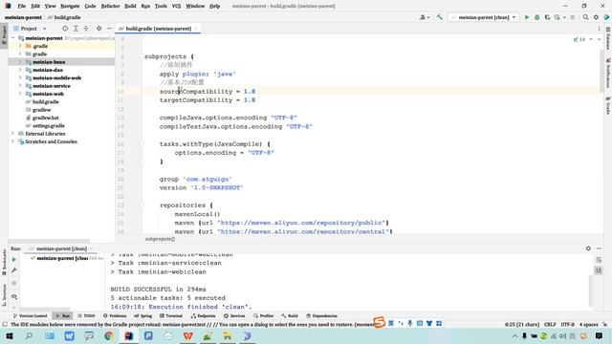612x344 pixels.
Task: Open Services tool window
Action: click(x=234, y=316)
